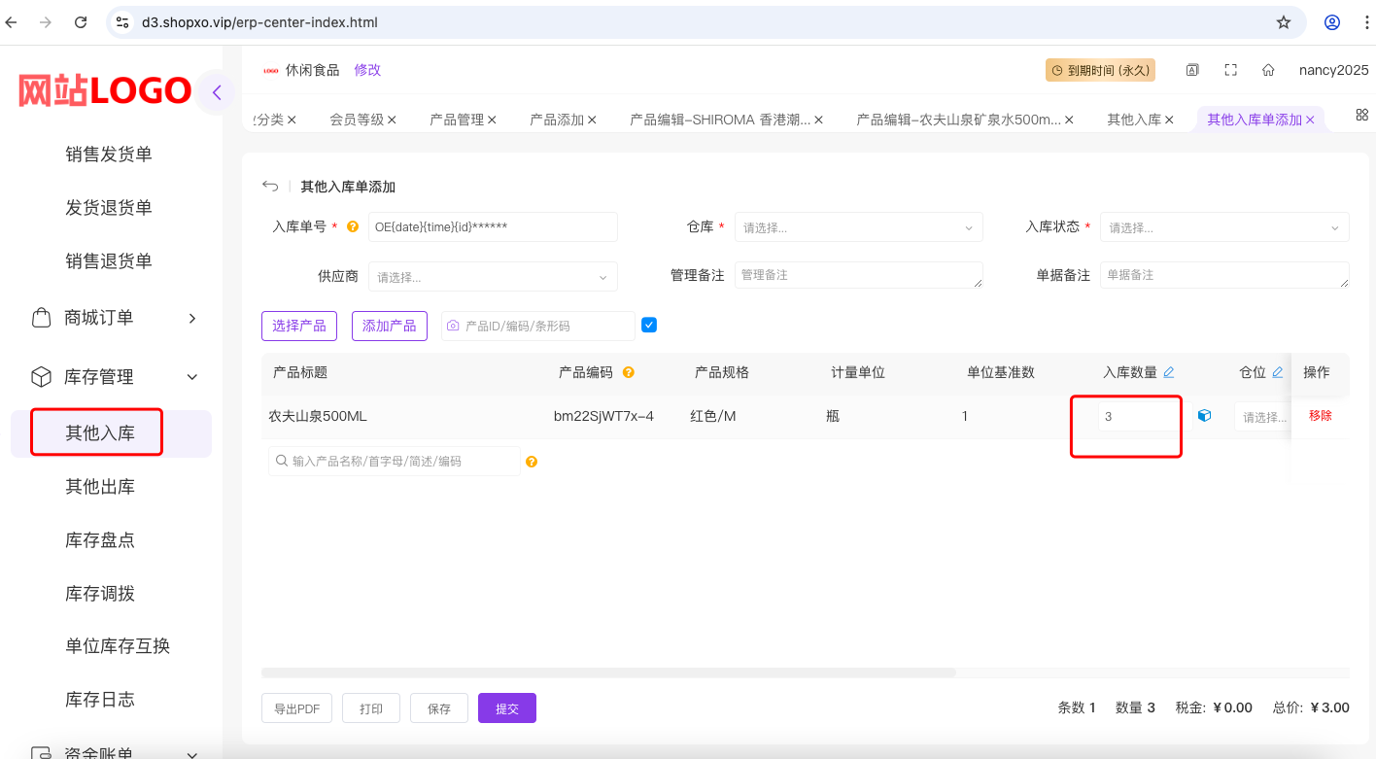Screen dimensions: 1376x759
Task: Switch to 产品编辑-农夫山泉矿泉水 tab
Action: pos(959,120)
